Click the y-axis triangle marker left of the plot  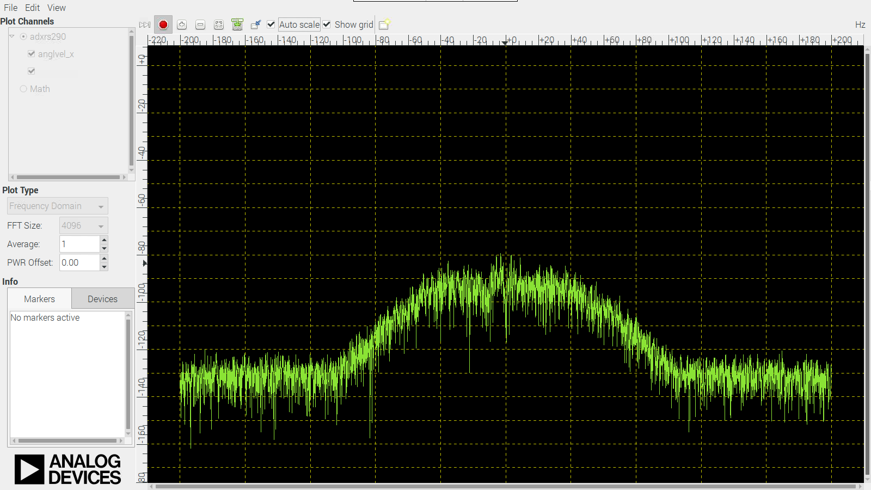coord(145,264)
